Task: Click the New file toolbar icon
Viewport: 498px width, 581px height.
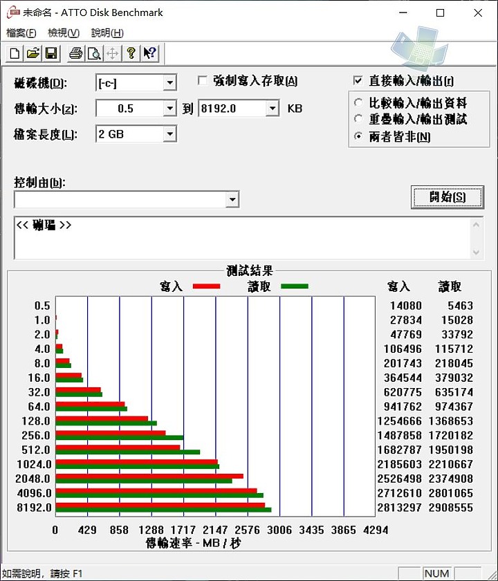Action: 15,53
